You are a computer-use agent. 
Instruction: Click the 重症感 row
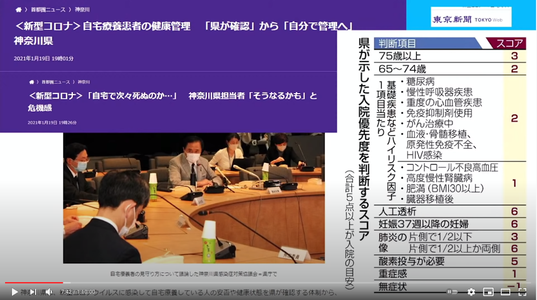(x=450, y=273)
